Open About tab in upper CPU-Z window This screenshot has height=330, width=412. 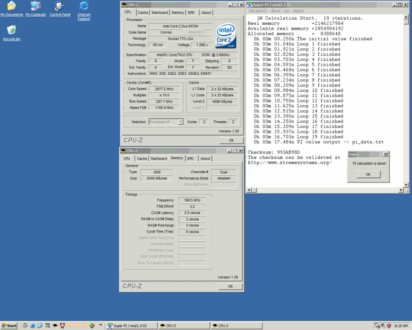207,12
